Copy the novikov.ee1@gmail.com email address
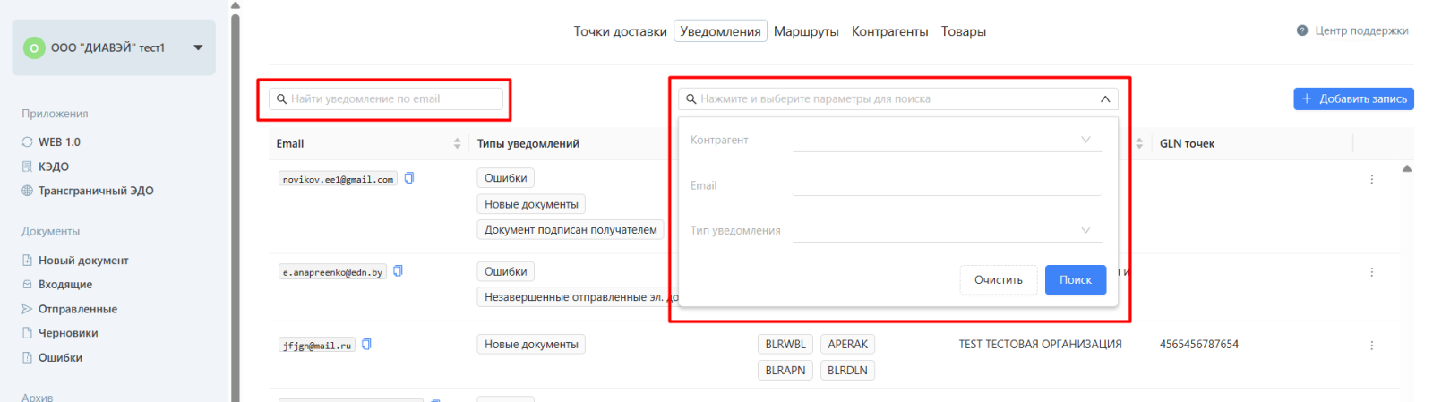The height and width of the screenshot is (402, 1433). [x=409, y=178]
